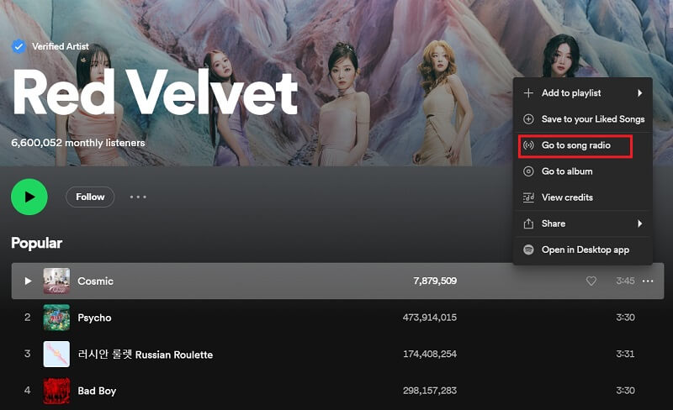This screenshot has width=673, height=410.
Task: Click track number 2 beside Psycho
Action: pos(28,318)
